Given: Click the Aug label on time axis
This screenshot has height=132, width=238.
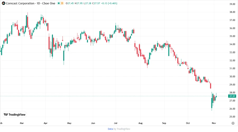Looking at the screenshot, I should (x=140, y=123).
